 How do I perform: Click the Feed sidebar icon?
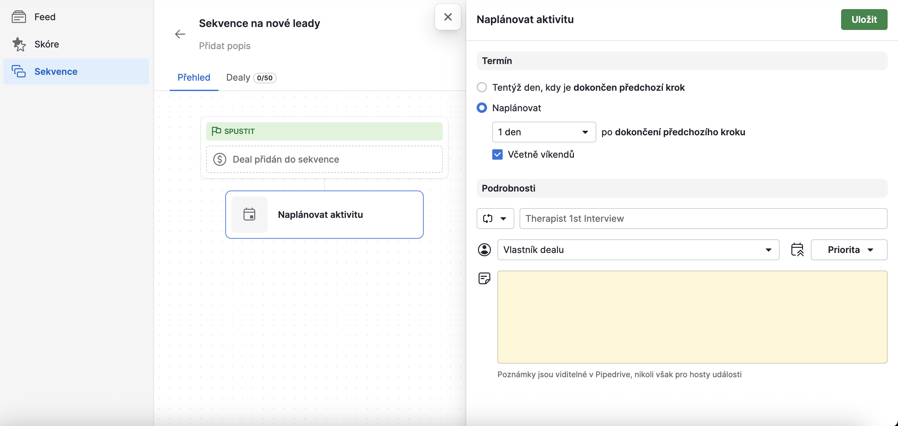pos(19,17)
